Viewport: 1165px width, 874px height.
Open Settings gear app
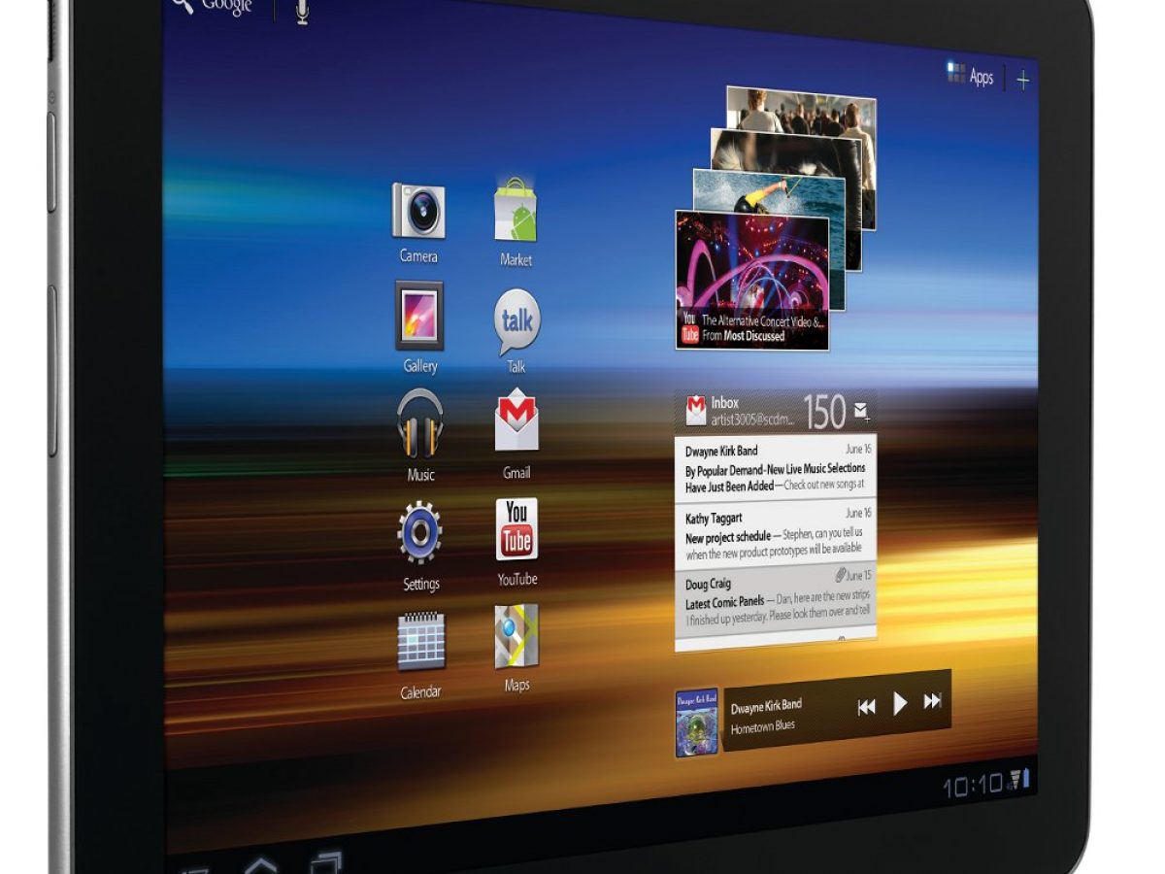(420, 532)
